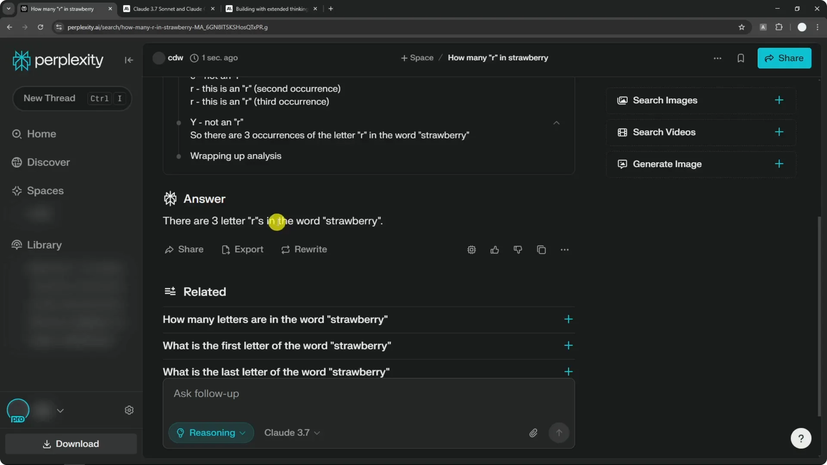Copy the answer with the copy icon
This screenshot has height=465, width=827.
point(541,250)
